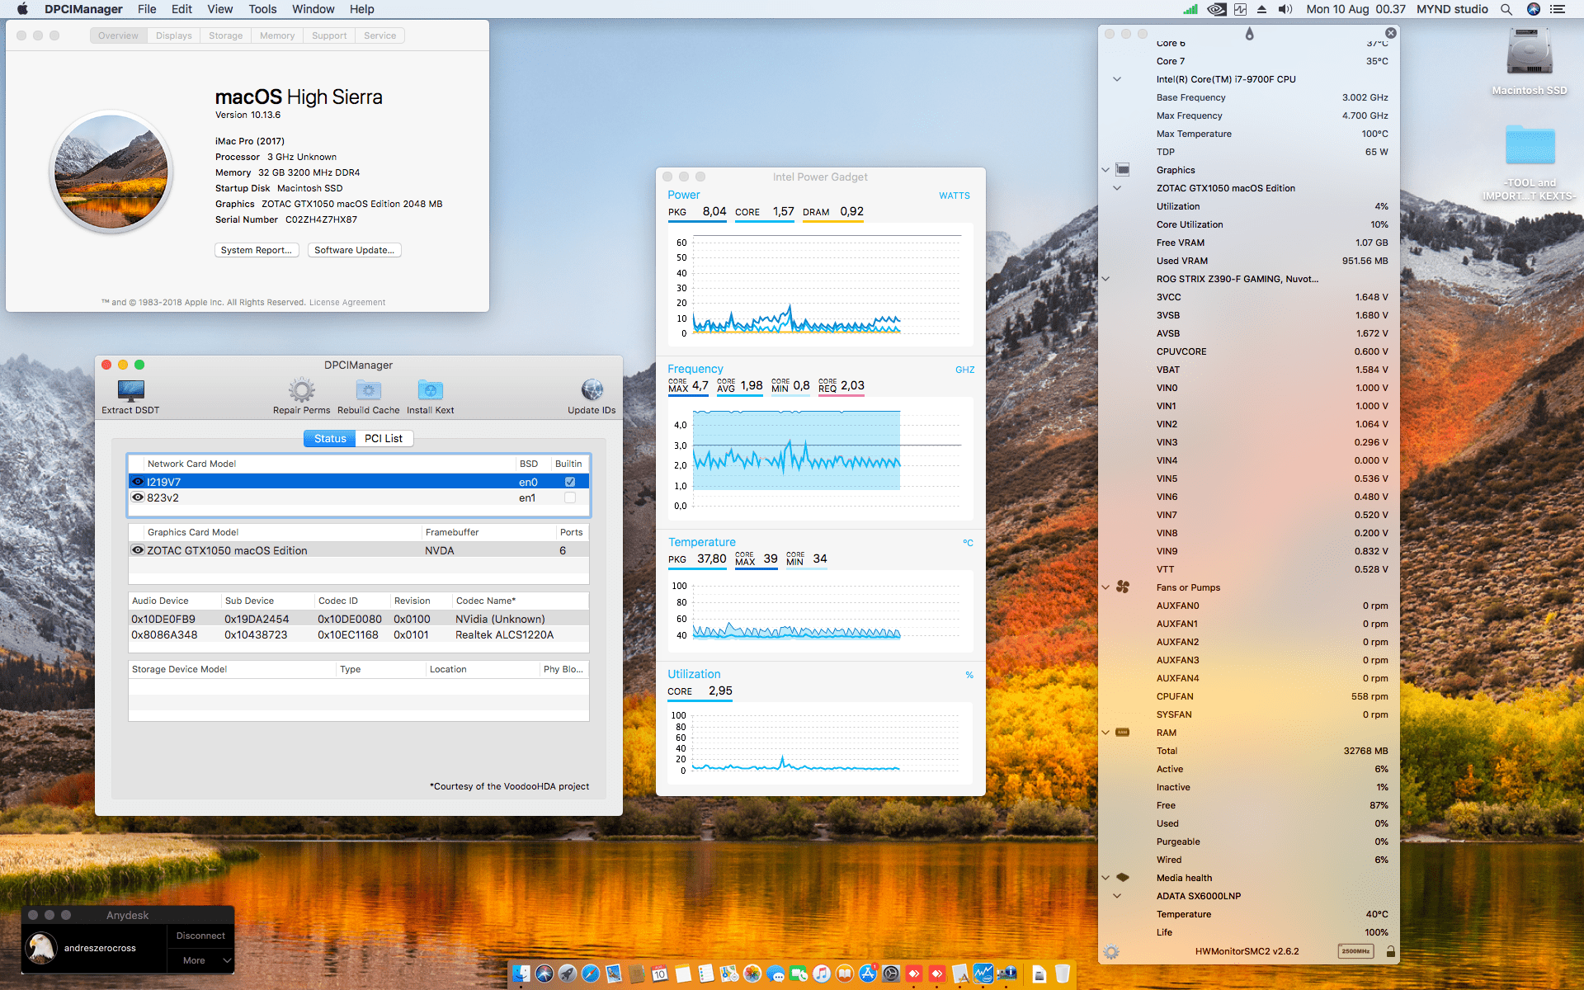This screenshot has height=990, width=1584.
Task: Open App Store from the Dock
Action: pos(868,974)
